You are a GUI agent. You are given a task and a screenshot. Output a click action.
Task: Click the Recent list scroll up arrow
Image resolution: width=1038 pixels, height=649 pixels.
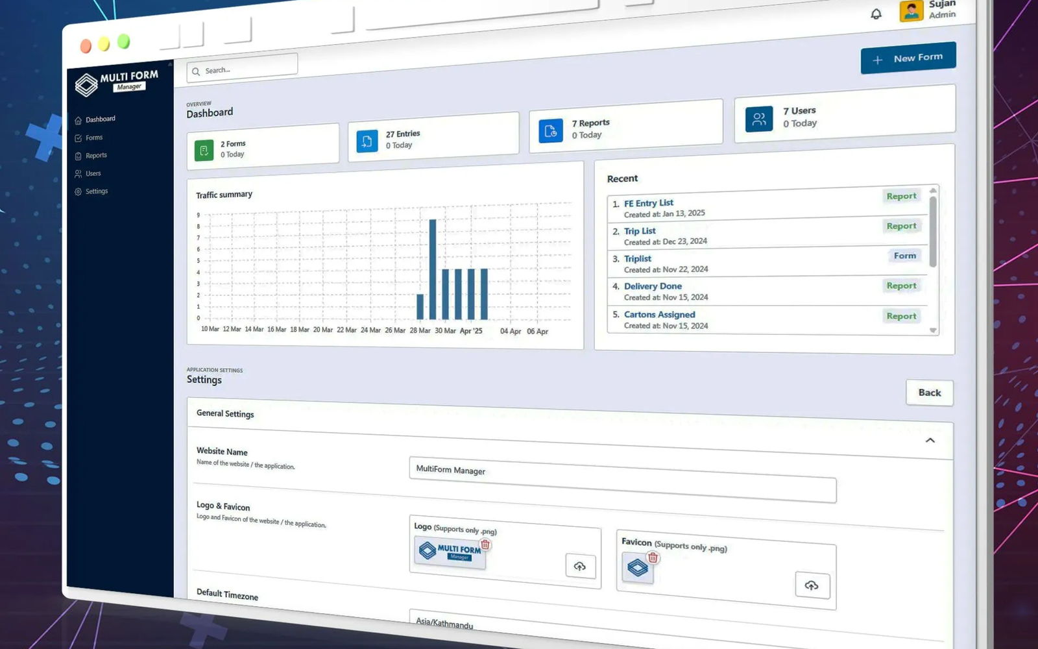(x=933, y=190)
